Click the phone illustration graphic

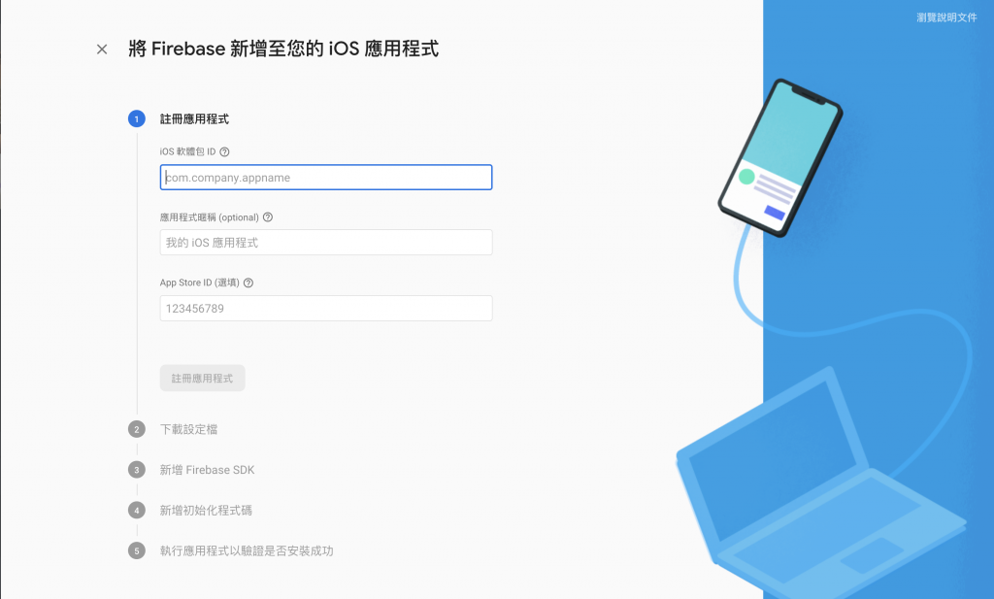tap(781, 158)
